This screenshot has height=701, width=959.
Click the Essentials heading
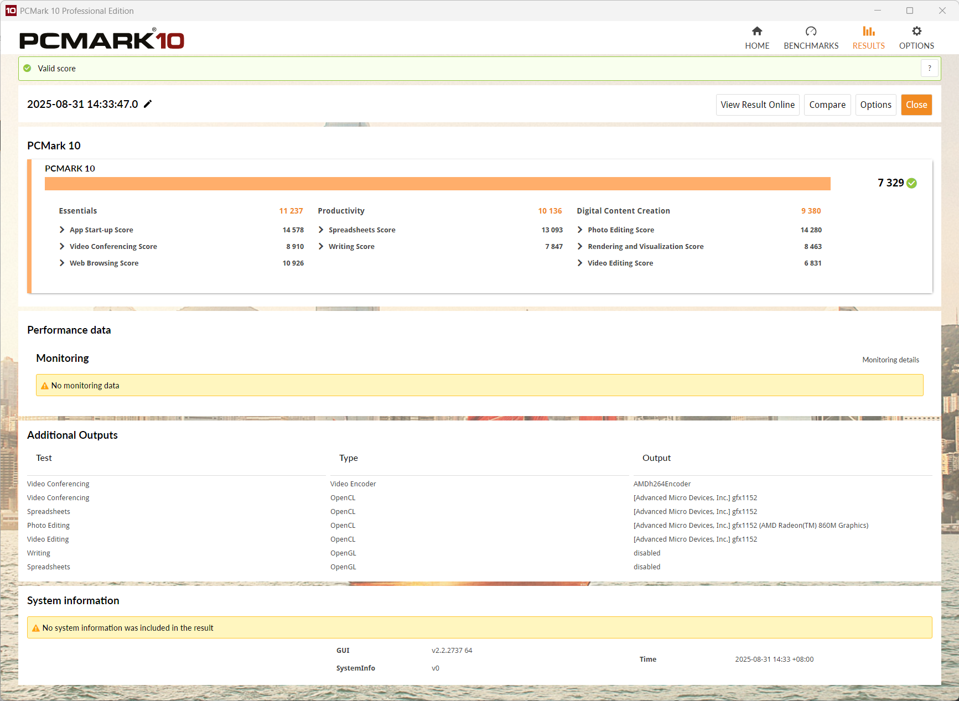78,211
